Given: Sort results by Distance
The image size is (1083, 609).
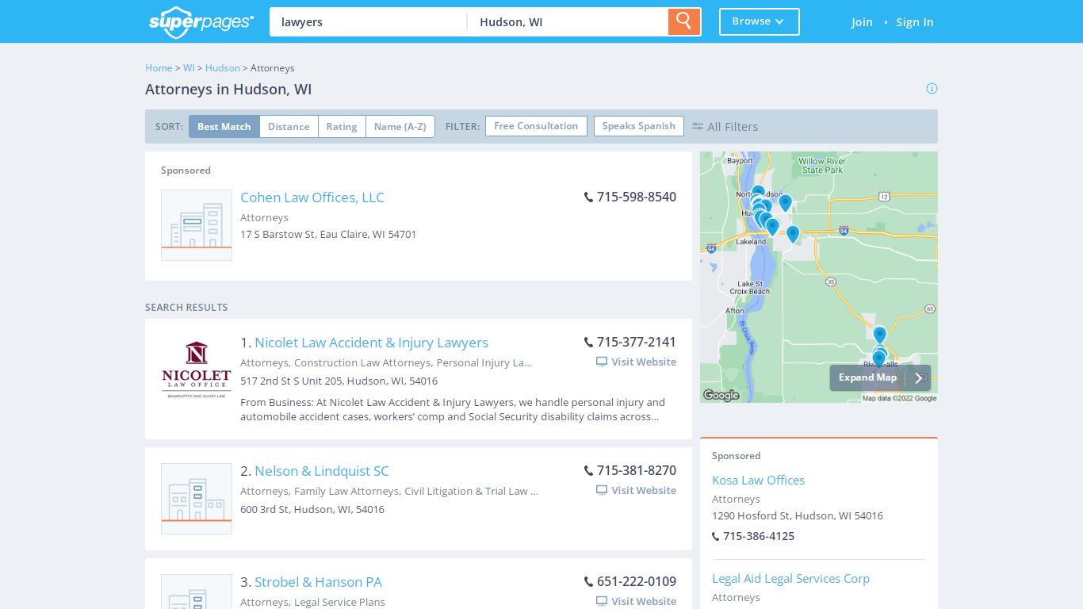Looking at the screenshot, I should click(x=289, y=127).
